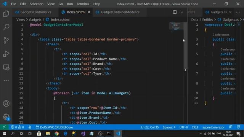Screen dimensions: 244x137
Task: Open the Run menu
Action: (x=70, y=4)
